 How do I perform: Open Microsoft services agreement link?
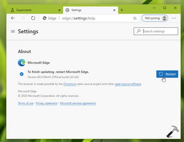point(78,103)
